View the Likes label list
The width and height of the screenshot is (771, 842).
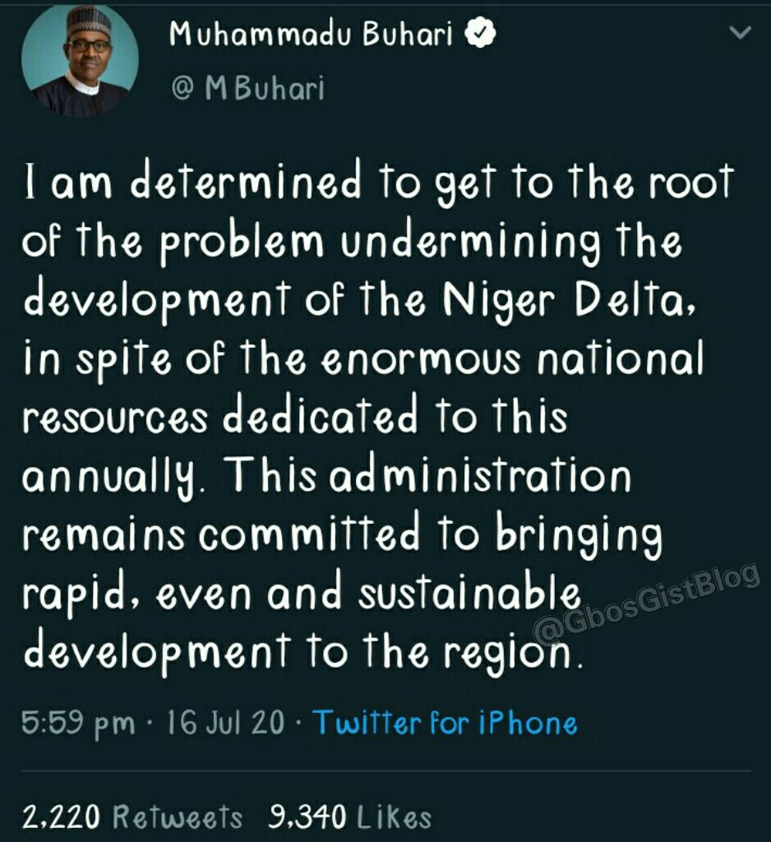395,817
